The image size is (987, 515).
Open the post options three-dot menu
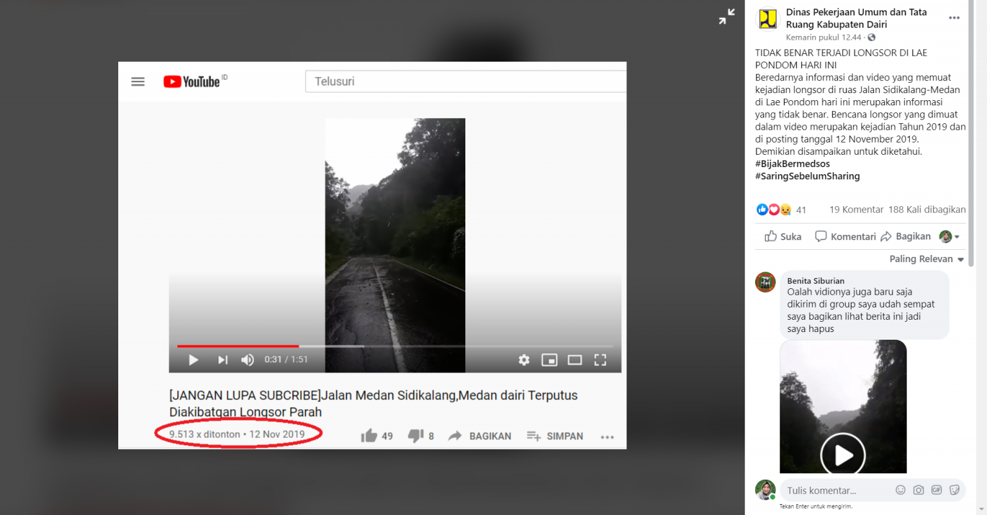[954, 18]
